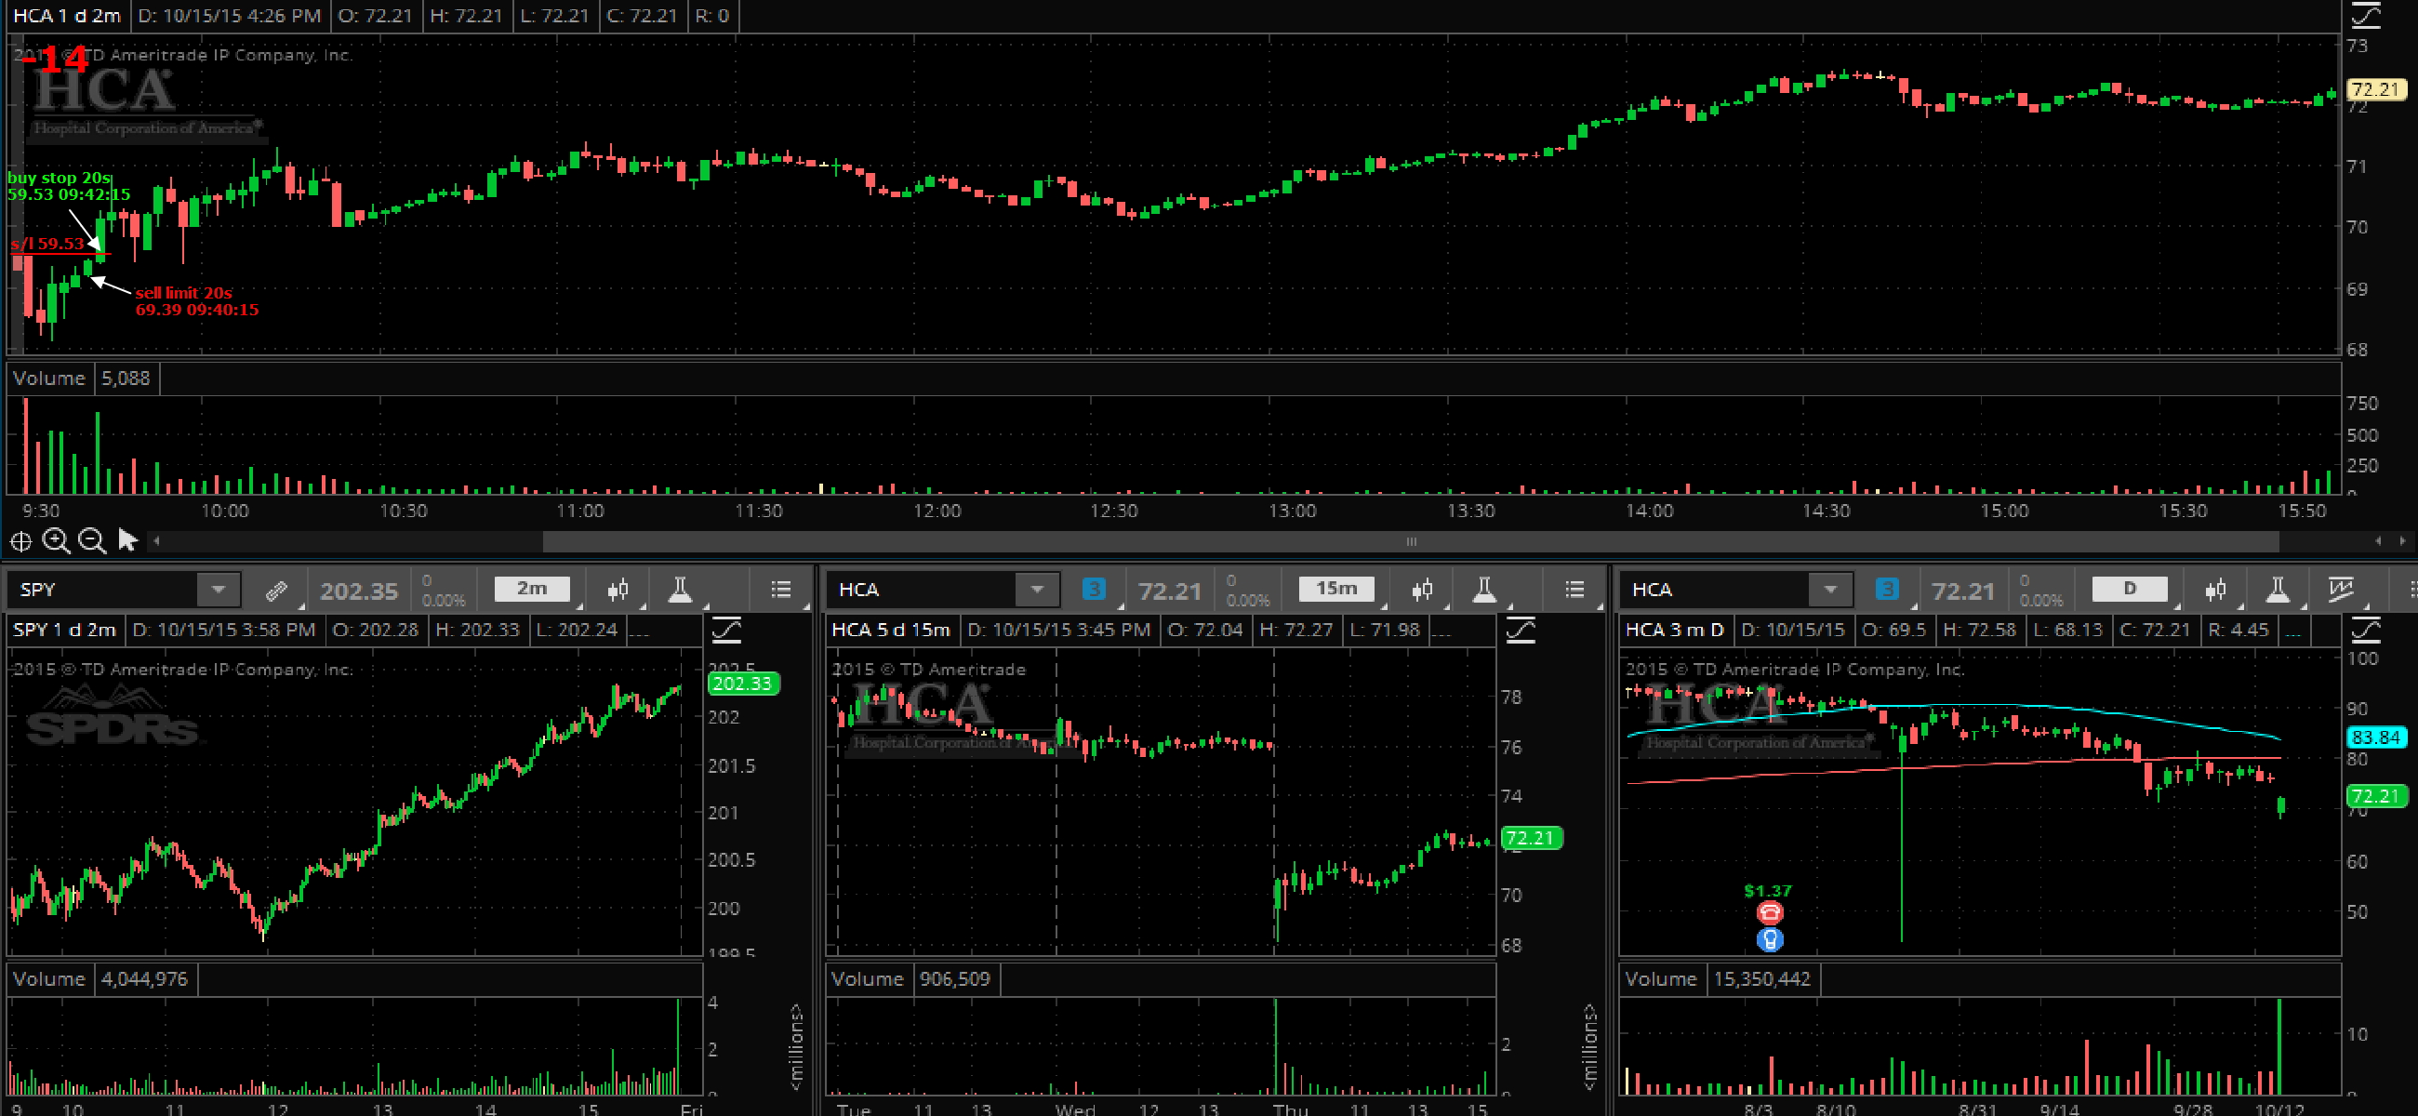The image size is (2418, 1116).
Task: Click the blue lightbulb event icon on daily chart
Action: [1770, 938]
